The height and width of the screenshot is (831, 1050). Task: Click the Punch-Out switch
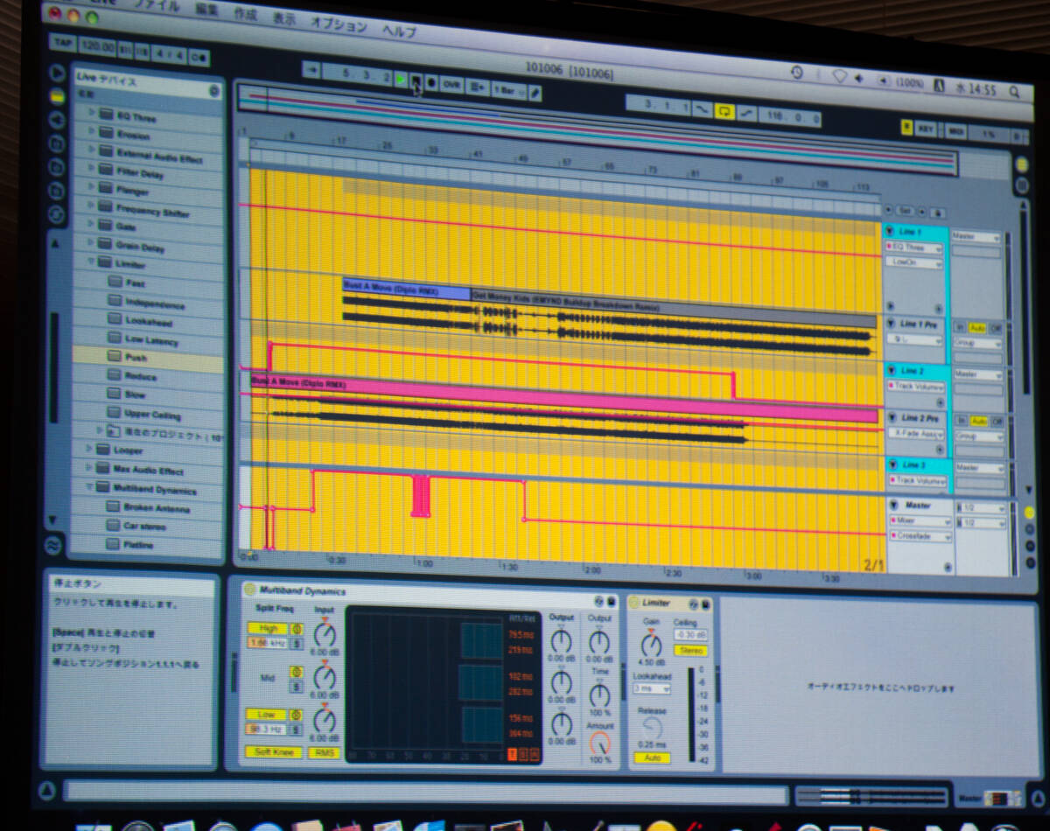pos(746,114)
